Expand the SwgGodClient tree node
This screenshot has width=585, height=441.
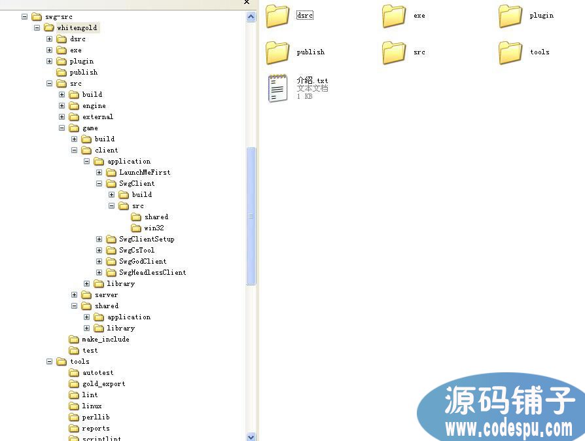pyautogui.click(x=99, y=262)
